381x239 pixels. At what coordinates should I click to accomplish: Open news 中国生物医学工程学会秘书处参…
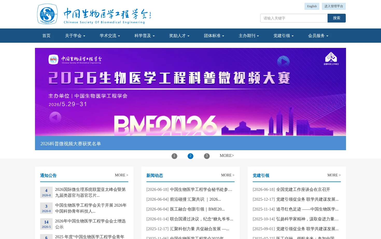(201, 190)
